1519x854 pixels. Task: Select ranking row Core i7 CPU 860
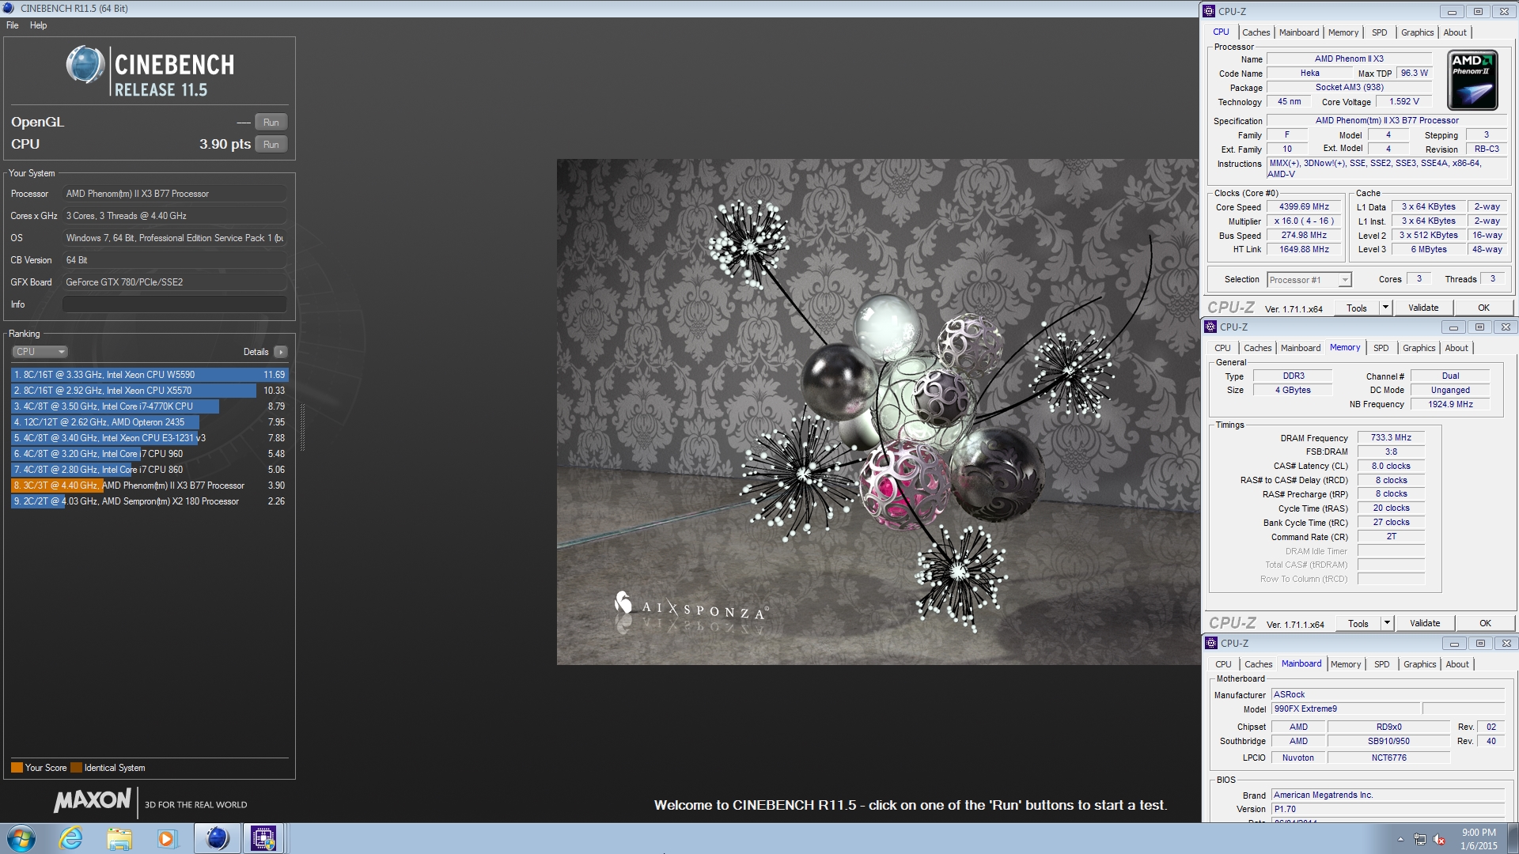coord(150,470)
